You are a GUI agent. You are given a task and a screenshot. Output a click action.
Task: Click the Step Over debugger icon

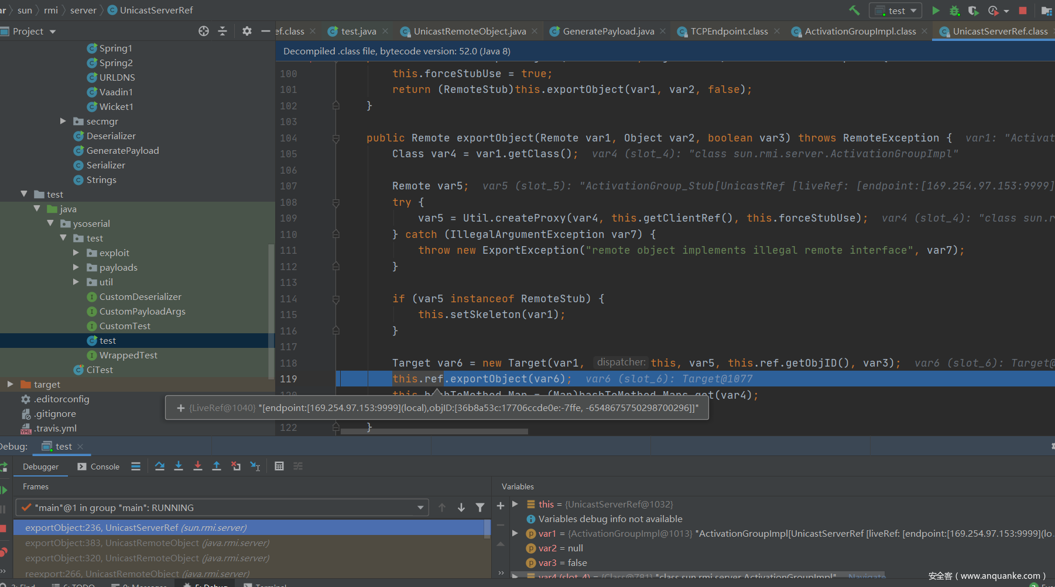[159, 466]
